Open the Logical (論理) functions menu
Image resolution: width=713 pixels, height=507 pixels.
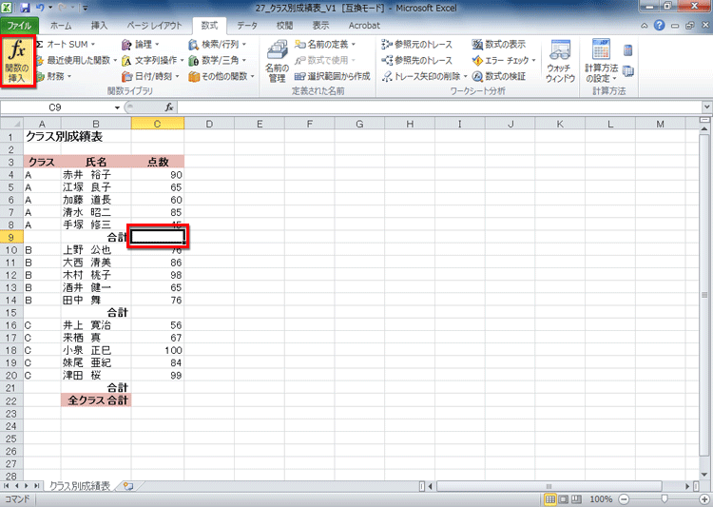point(141,44)
